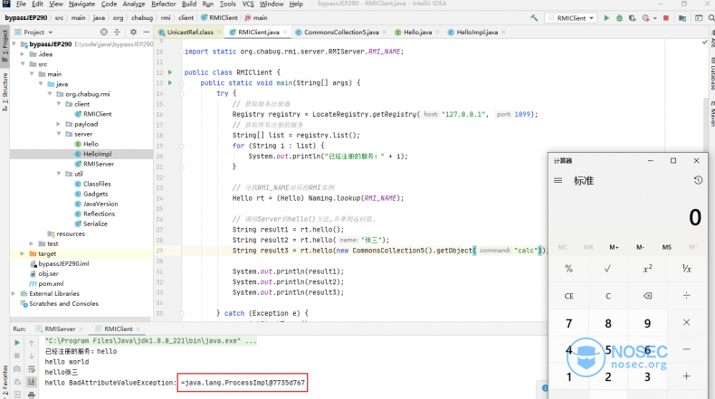
Task: Open the VCS menu
Action: tap(248, 5)
